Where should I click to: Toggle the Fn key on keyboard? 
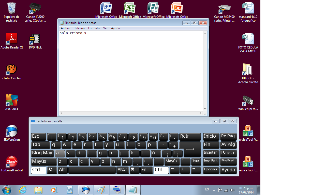pyautogui.click(x=146, y=170)
